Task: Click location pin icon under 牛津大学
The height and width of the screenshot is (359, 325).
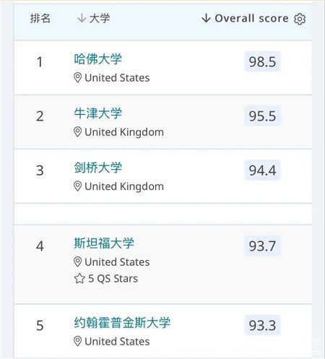Action: point(77,132)
